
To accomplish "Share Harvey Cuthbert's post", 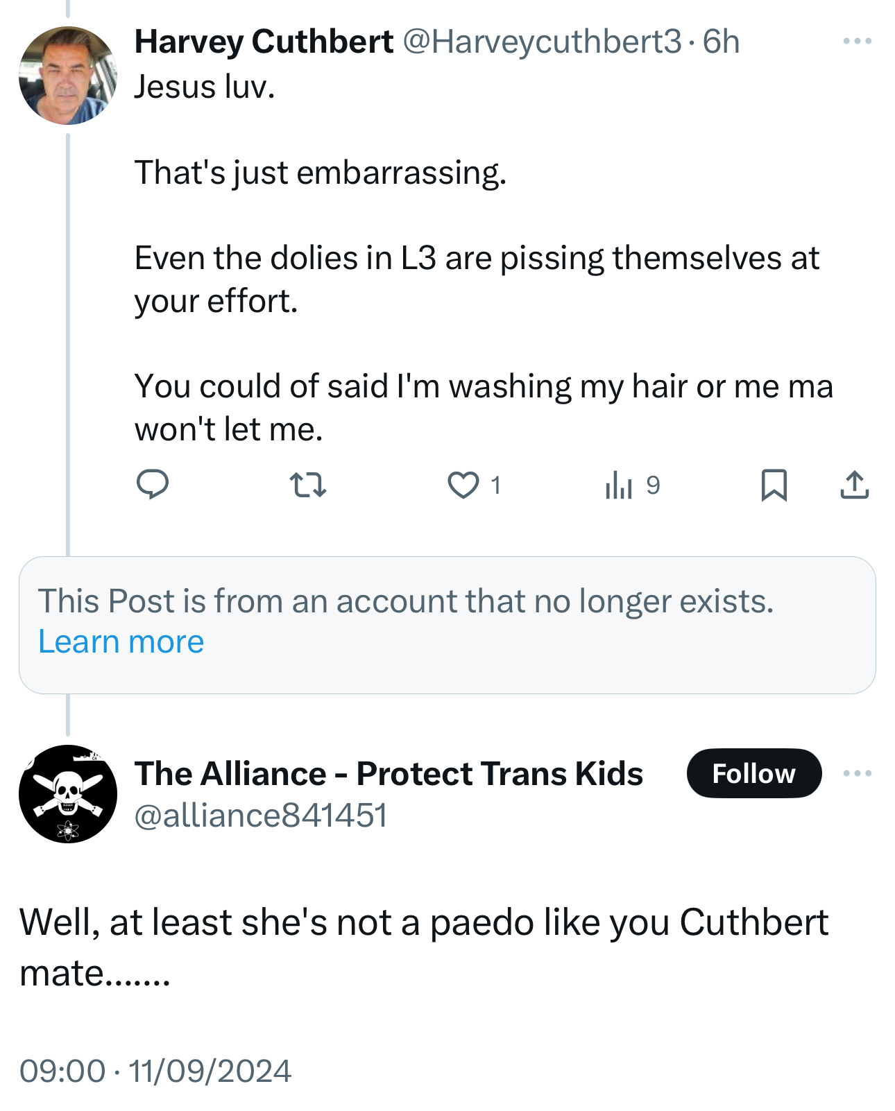I will (854, 485).
